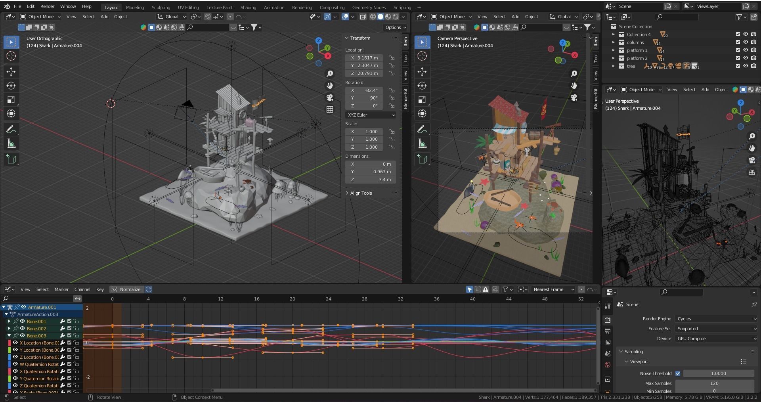Screen dimensions: 761x402
Task: Open graph editor Channel menu
Action: (82, 289)
